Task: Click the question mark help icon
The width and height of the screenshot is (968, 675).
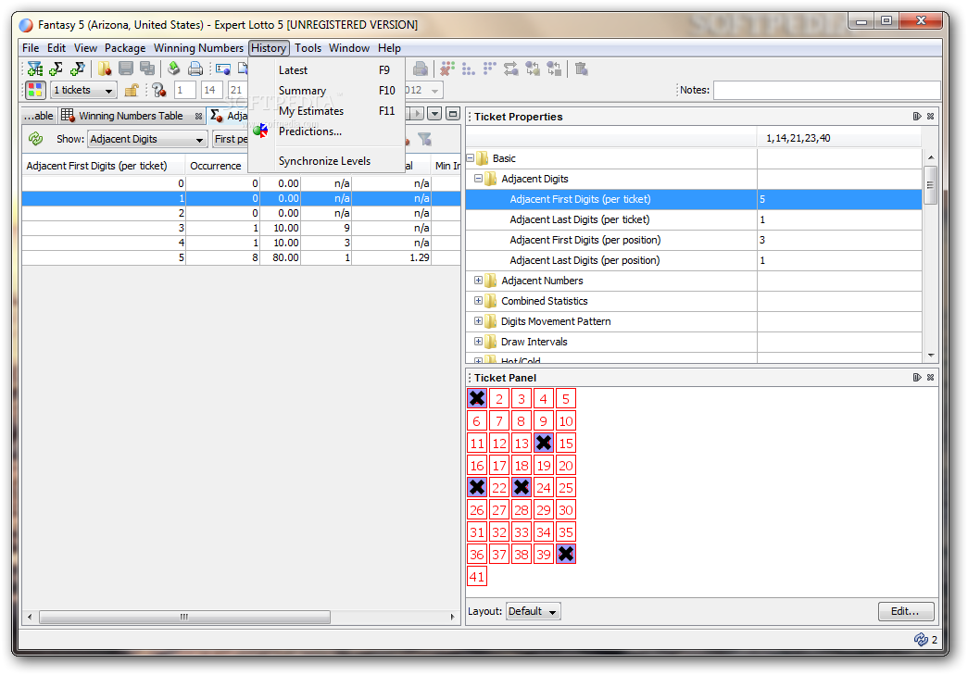Action: pyautogui.click(x=159, y=90)
